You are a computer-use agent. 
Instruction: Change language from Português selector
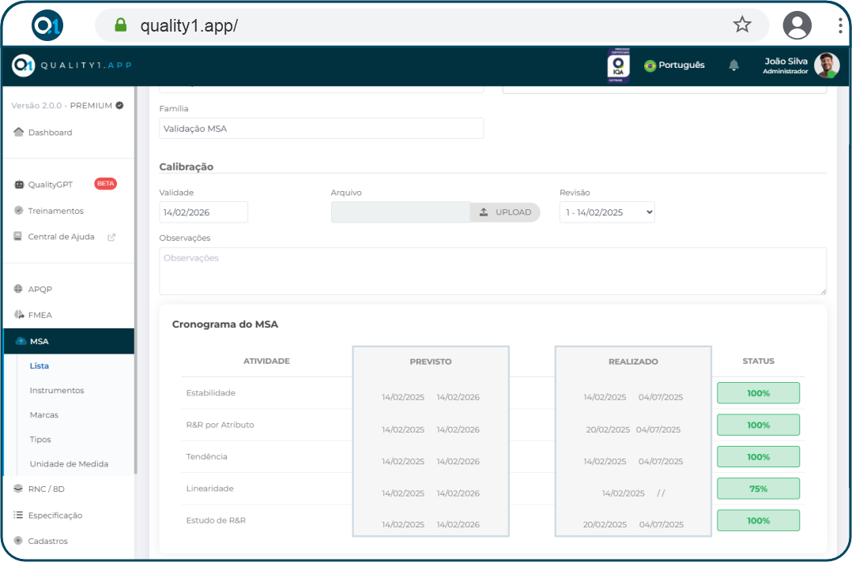674,66
